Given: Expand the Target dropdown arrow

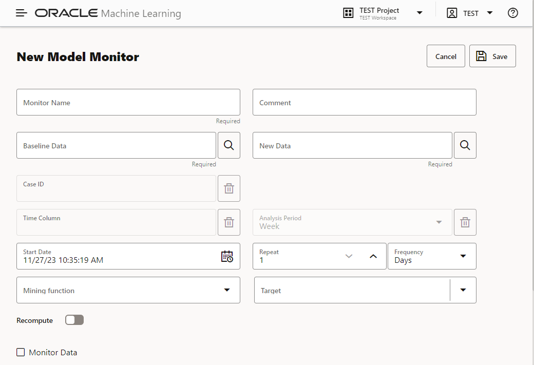Looking at the screenshot, I should click(x=463, y=291).
